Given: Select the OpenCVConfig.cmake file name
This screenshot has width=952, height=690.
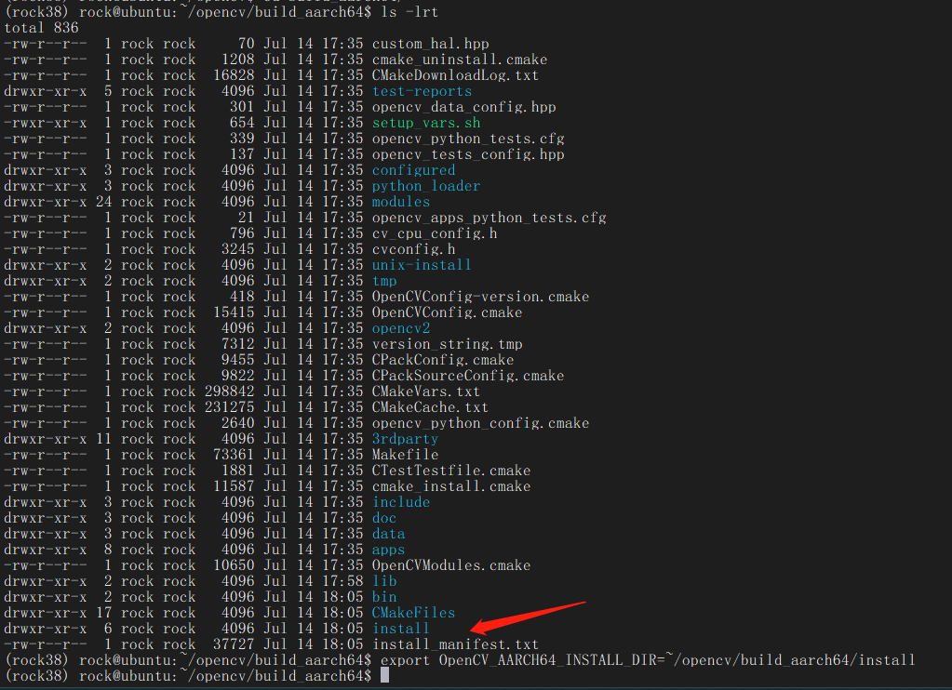Looking at the screenshot, I should (x=447, y=312).
